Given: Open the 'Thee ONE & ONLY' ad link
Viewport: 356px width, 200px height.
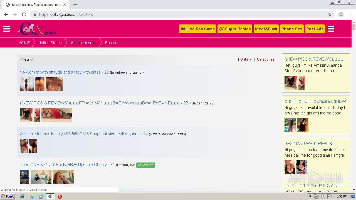Looking at the screenshot, I should tap(67, 165).
